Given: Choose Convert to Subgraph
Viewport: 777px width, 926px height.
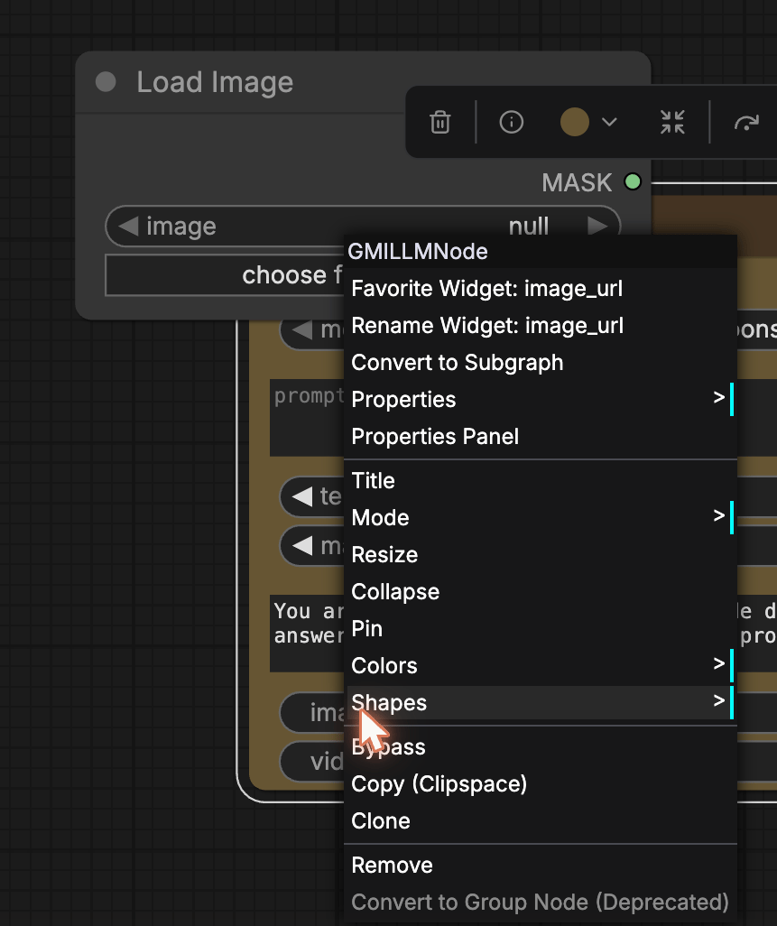Looking at the screenshot, I should 541,363.
